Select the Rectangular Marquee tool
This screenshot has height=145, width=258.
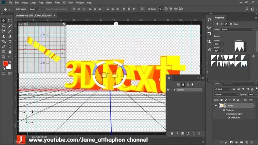point(10,21)
